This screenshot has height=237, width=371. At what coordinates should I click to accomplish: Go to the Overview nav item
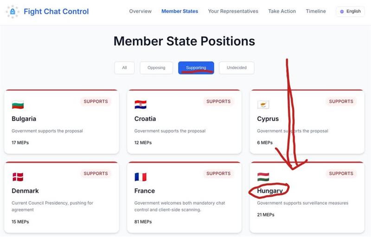[140, 11]
